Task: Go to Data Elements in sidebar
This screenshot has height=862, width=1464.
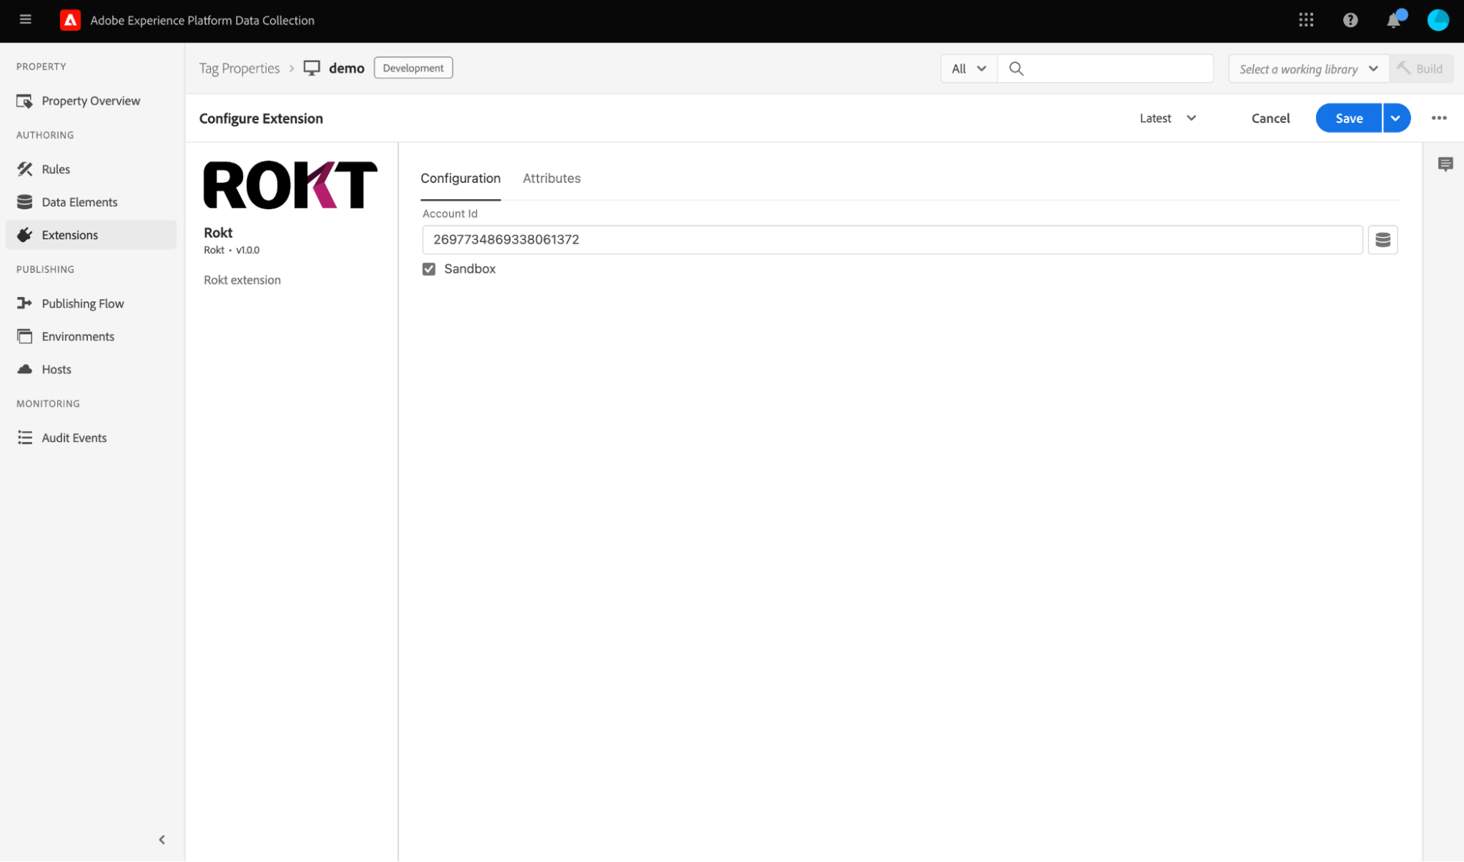Action: [x=91, y=202]
